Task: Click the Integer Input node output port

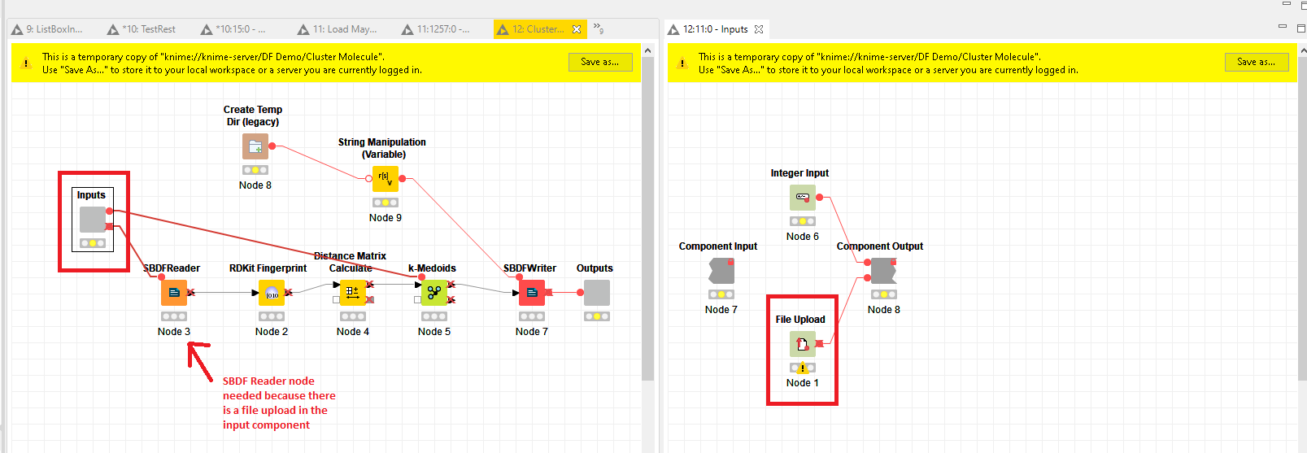Action: point(820,198)
